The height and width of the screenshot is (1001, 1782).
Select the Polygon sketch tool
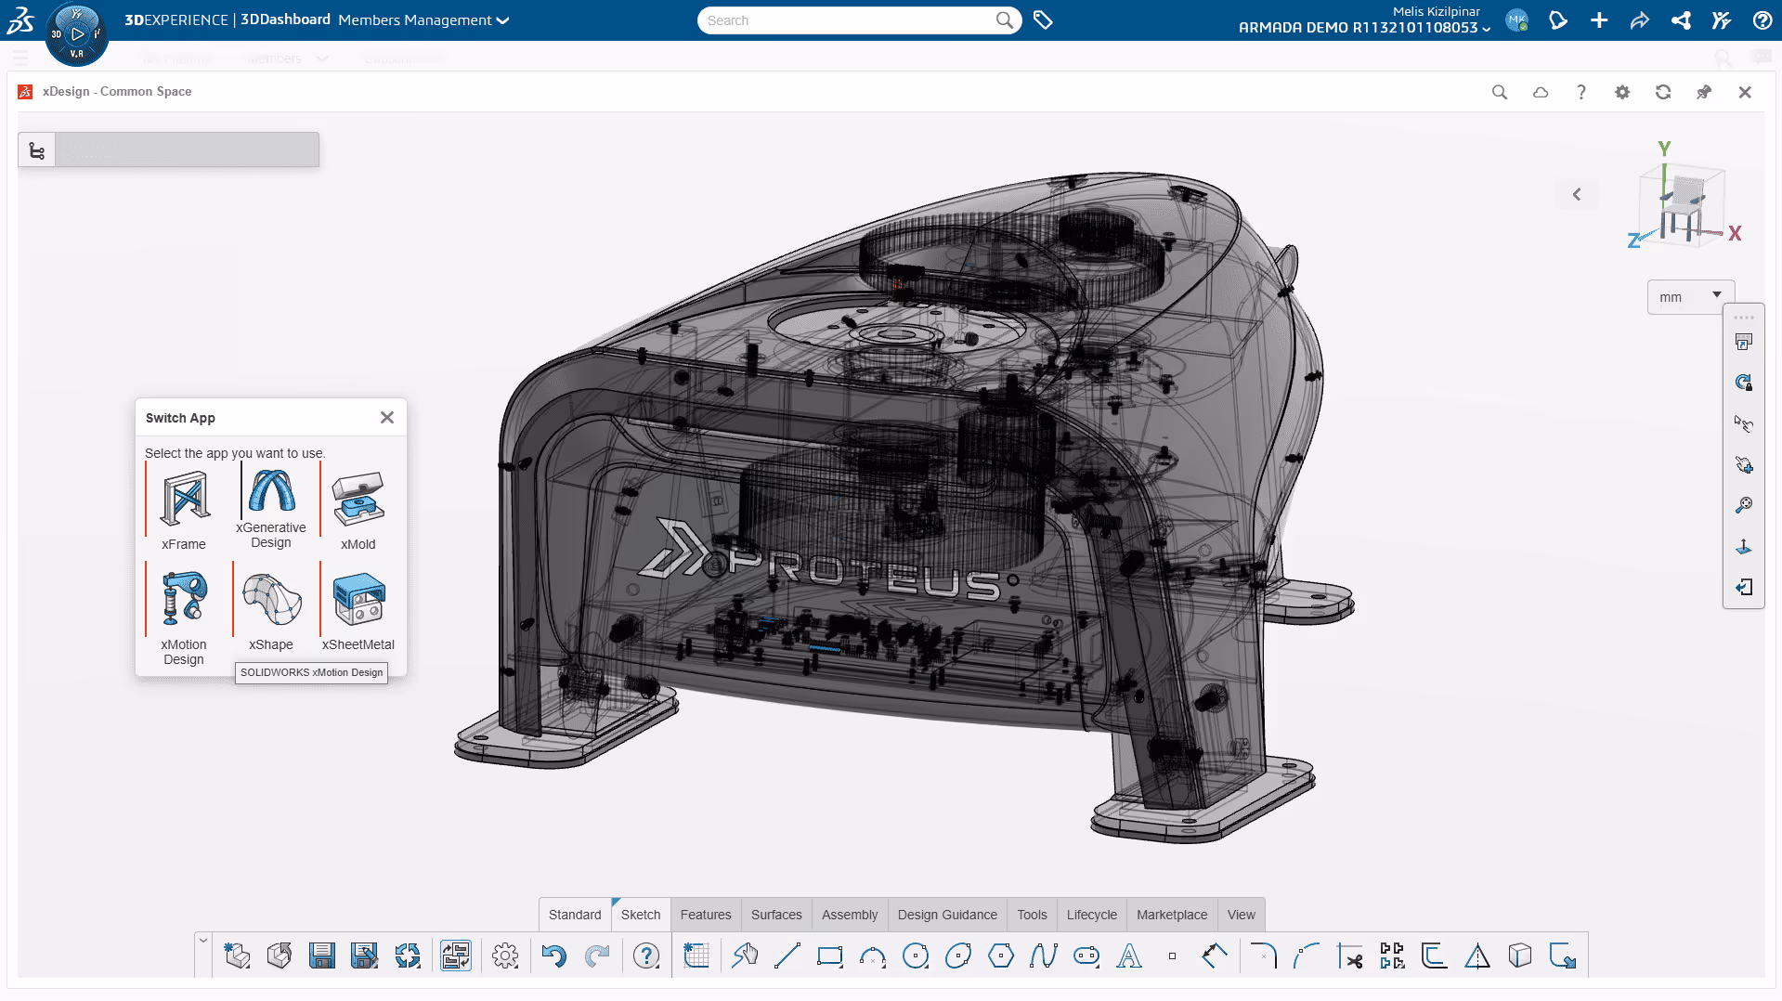point(1001,955)
